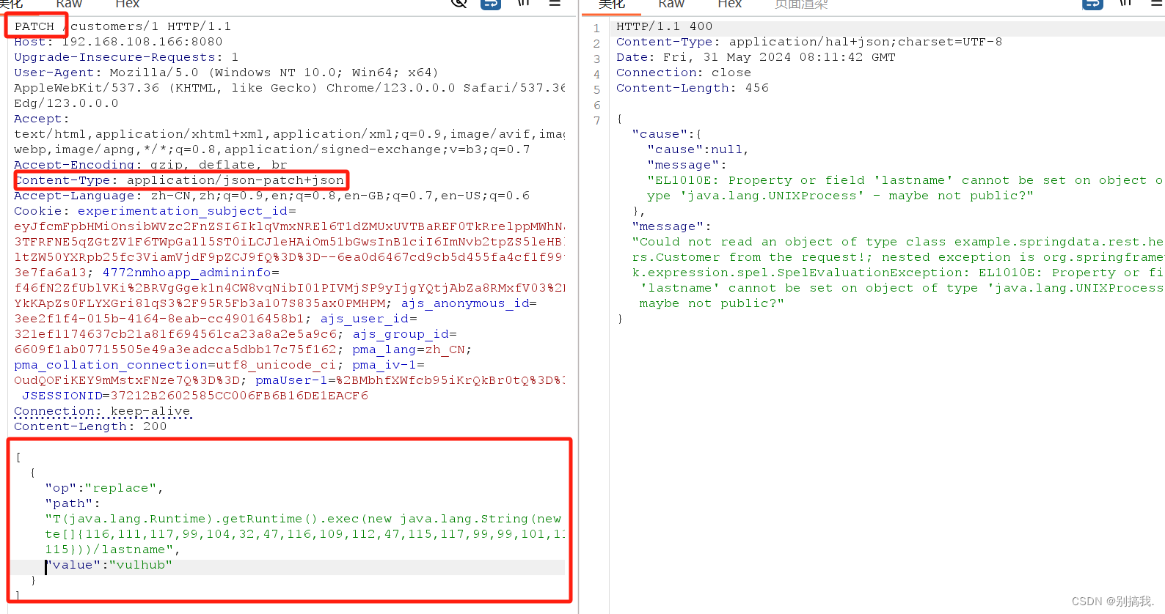Screen dimensions: 1165x614
Task: Click the JSESSIONID cookie line
Action: [195, 396]
